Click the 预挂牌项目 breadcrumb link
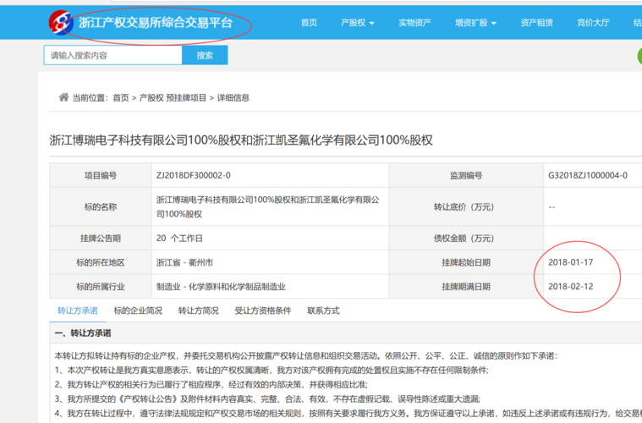 coord(186,98)
